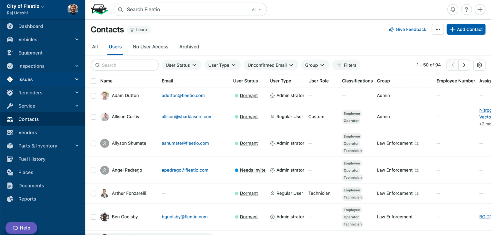491x235 pixels.
Task: Check the box for Angel Pedrego
Action: [94, 170]
